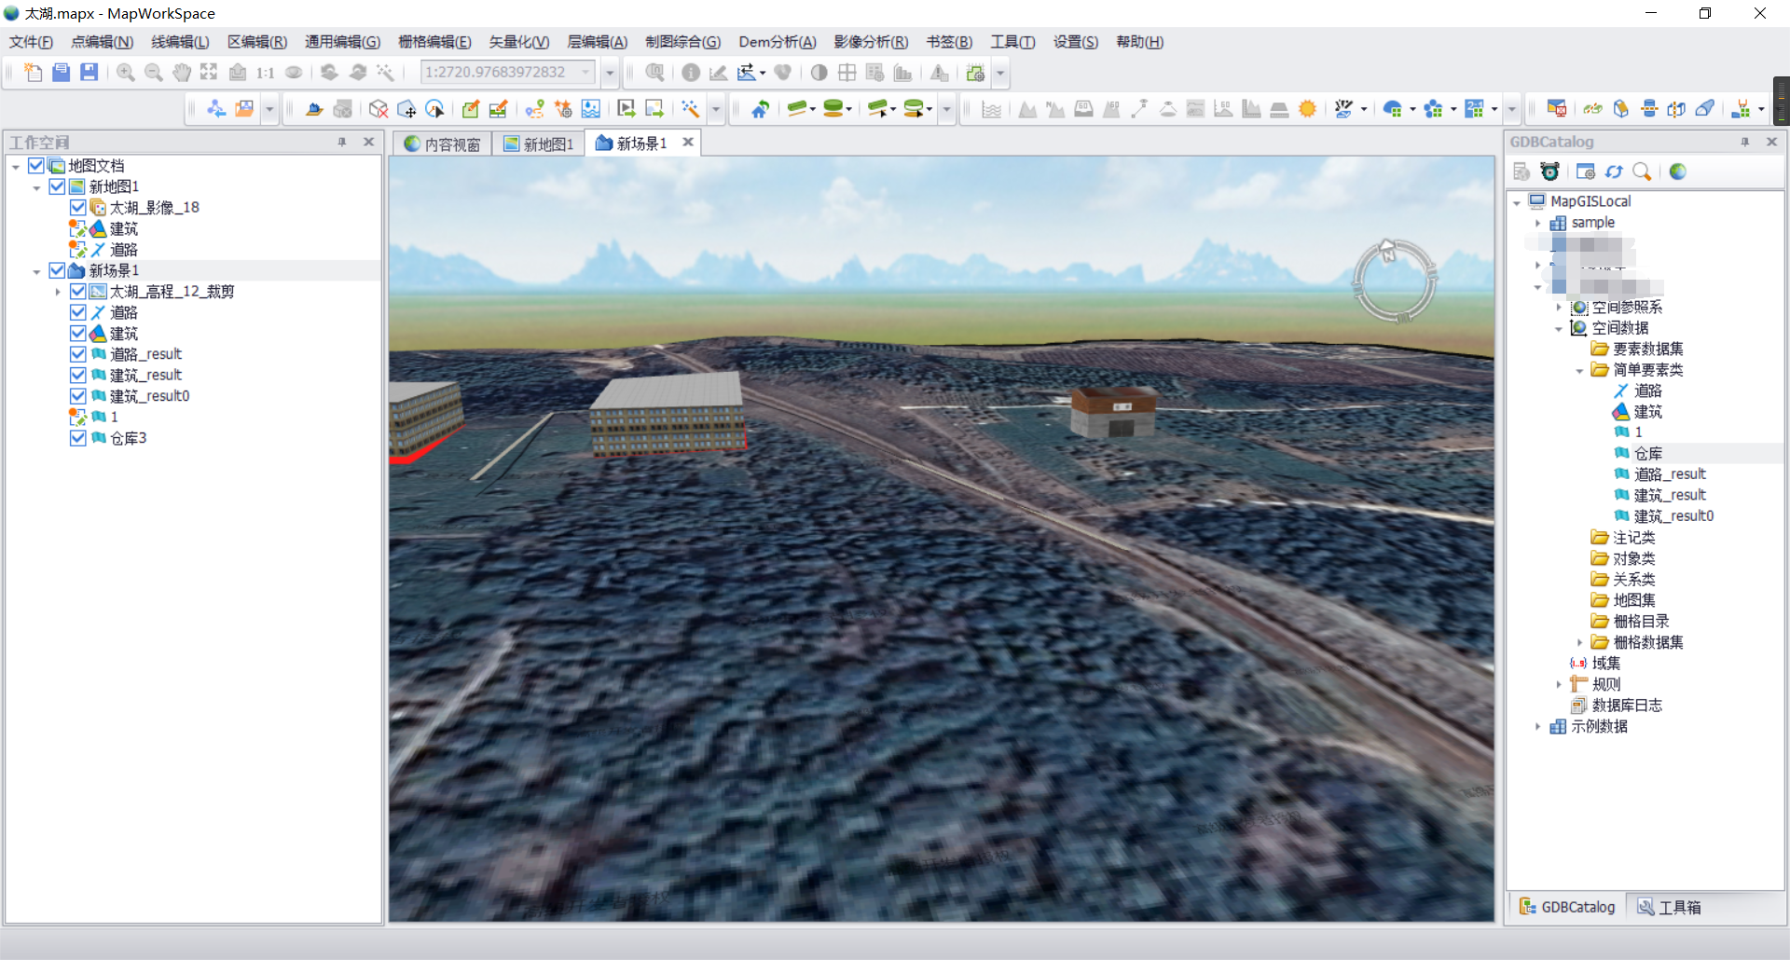Click the robot-face icon in GDBCatalog toolbar
This screenshot has width=1790, height=960.
pos(1549,171)
